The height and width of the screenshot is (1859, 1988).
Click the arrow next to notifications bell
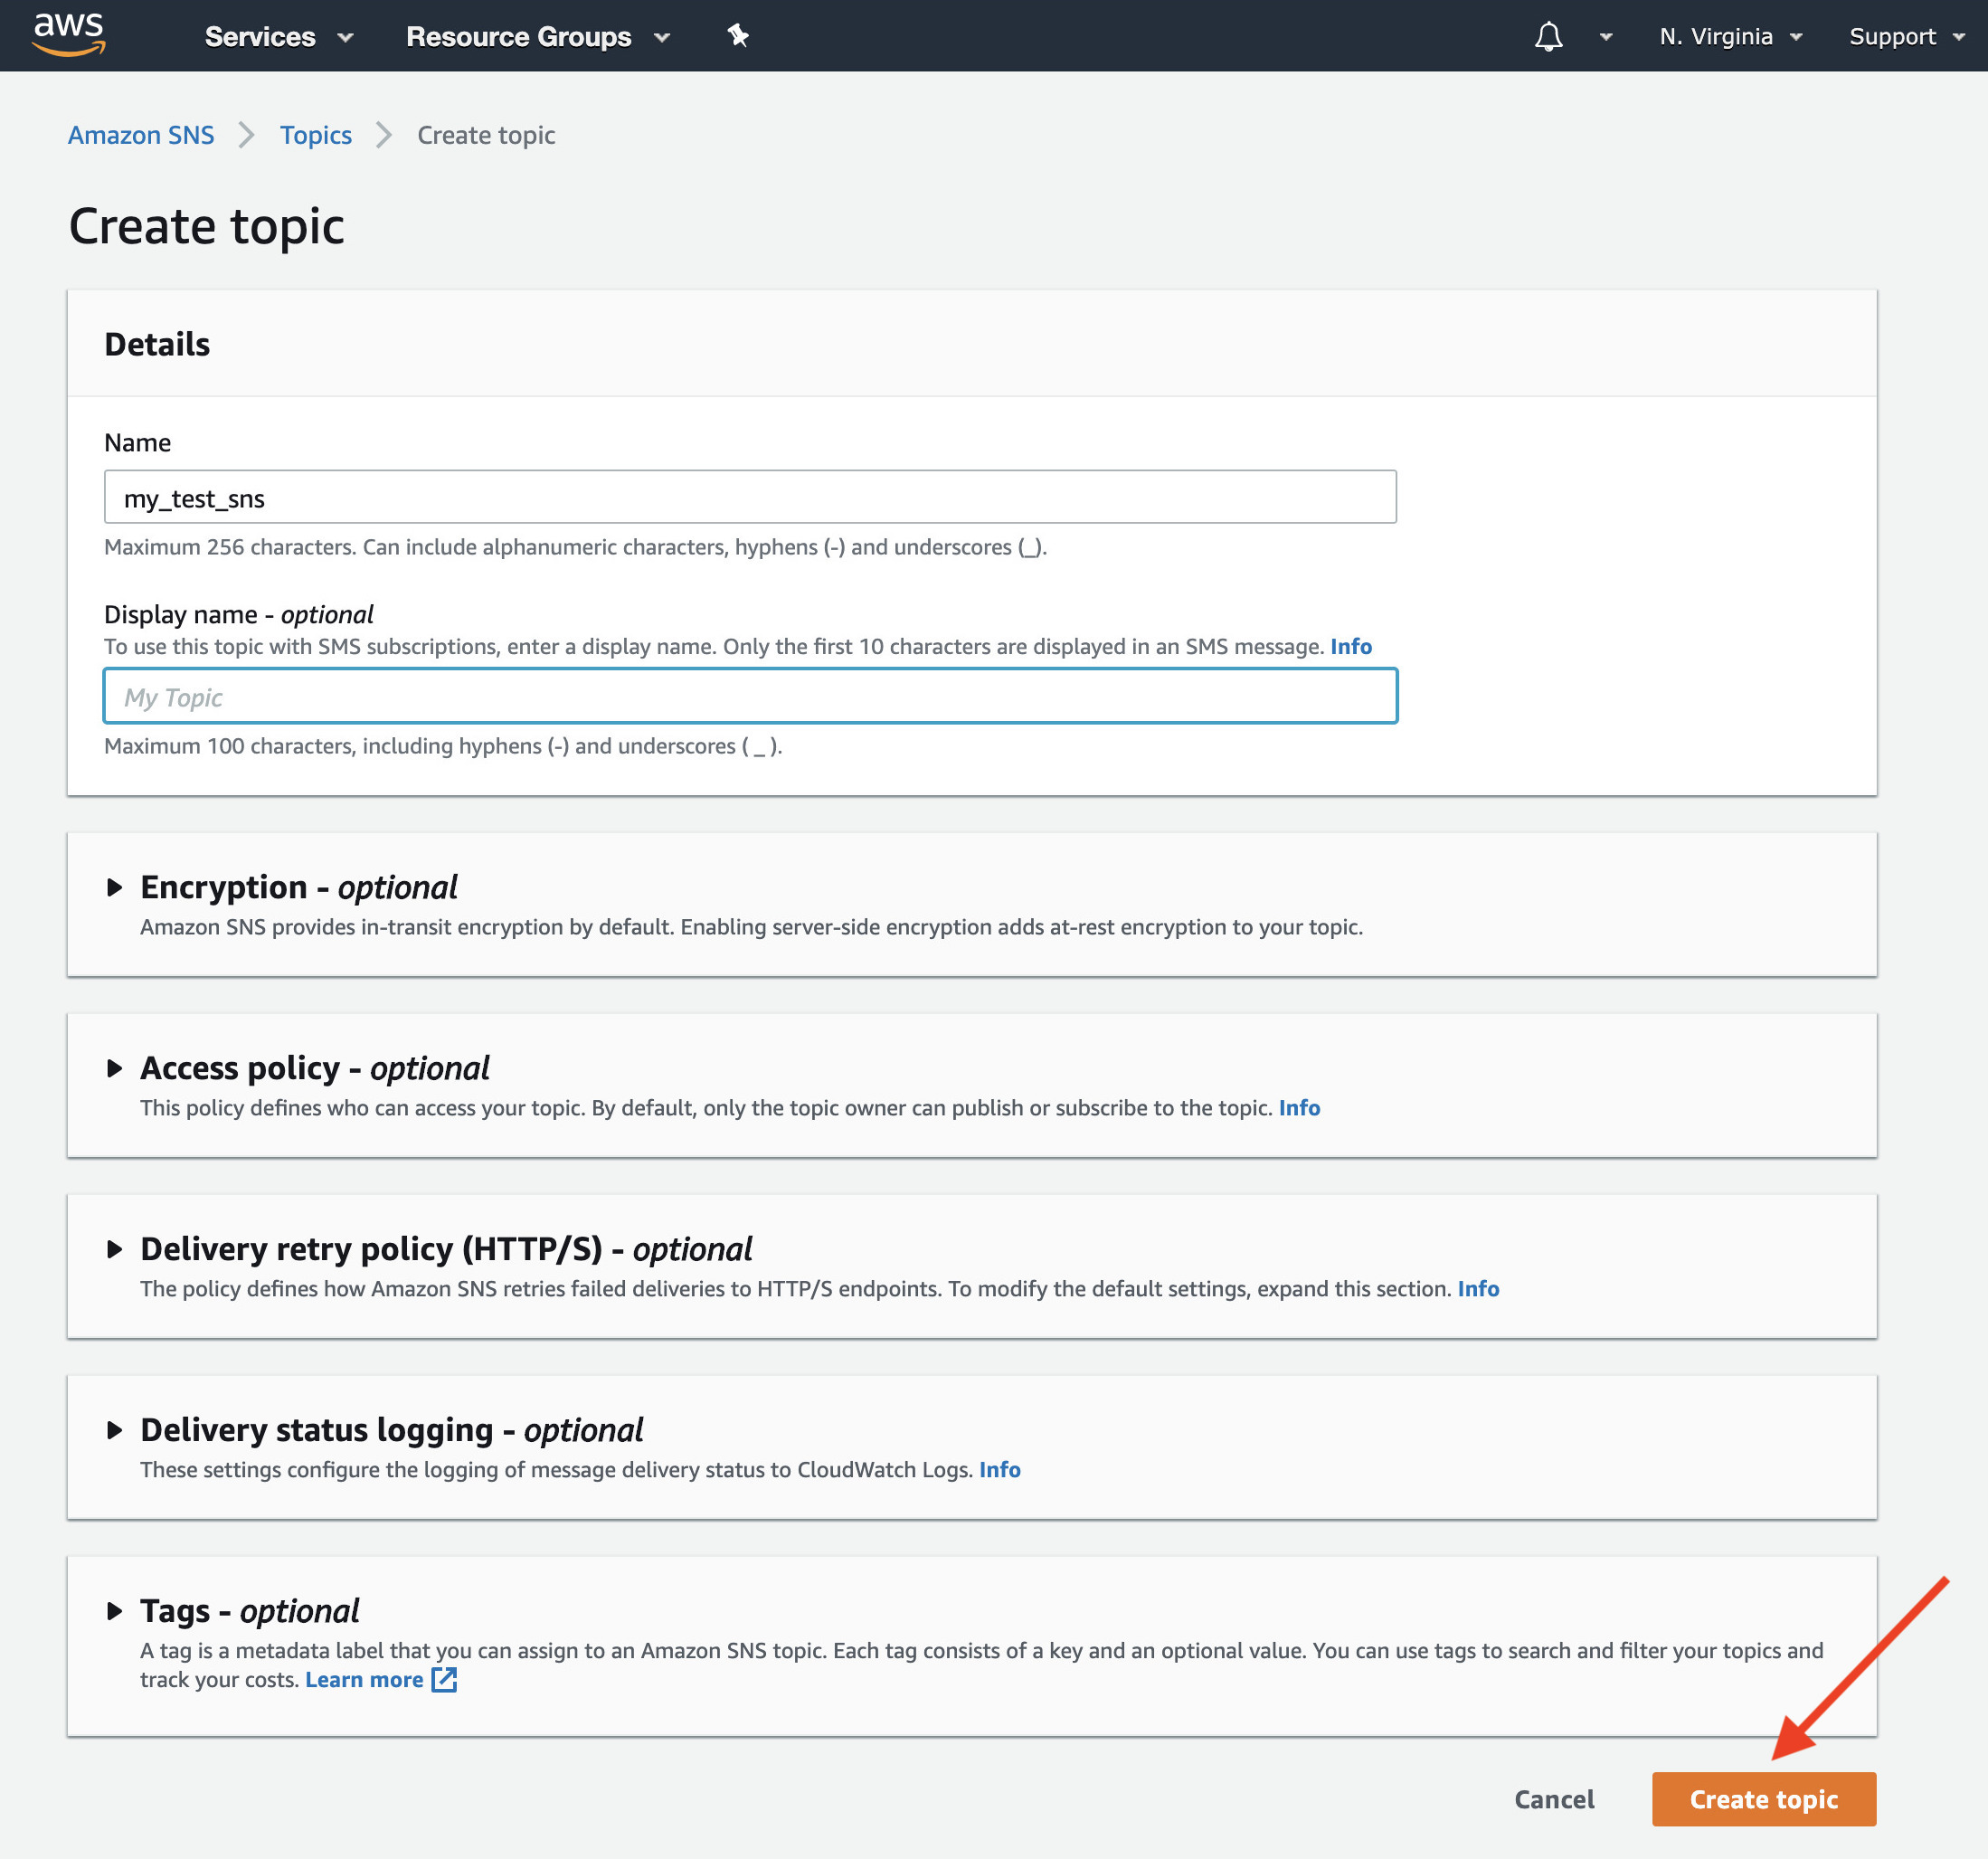[1606, 37]
